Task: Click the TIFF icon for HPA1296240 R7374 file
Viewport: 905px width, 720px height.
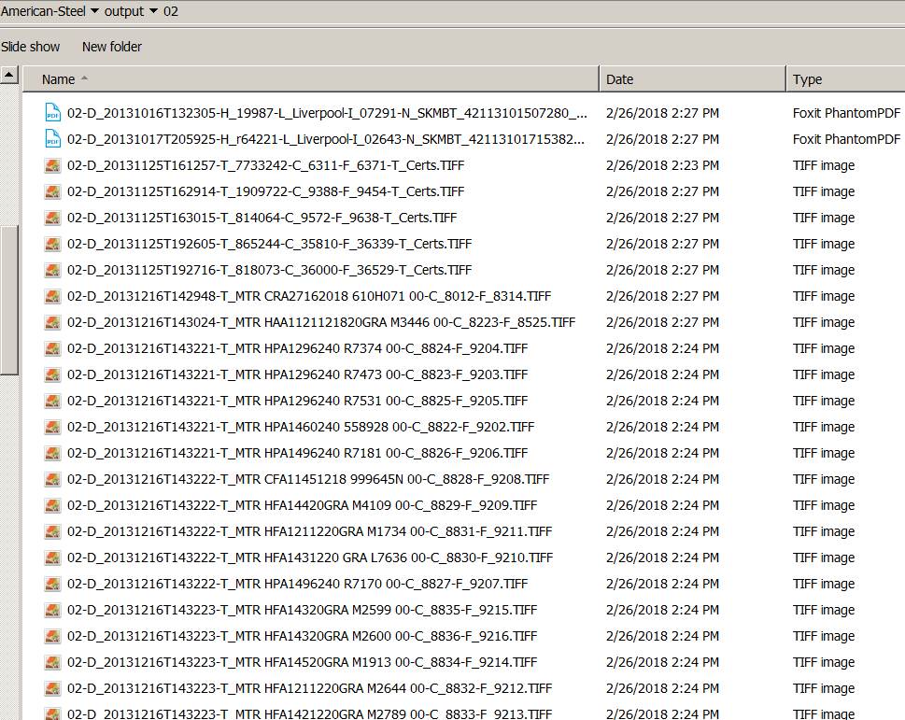Action: click(52, 348)
